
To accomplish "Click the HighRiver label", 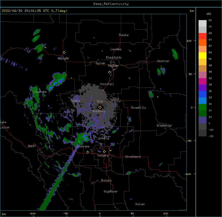I will pos(111,191).
